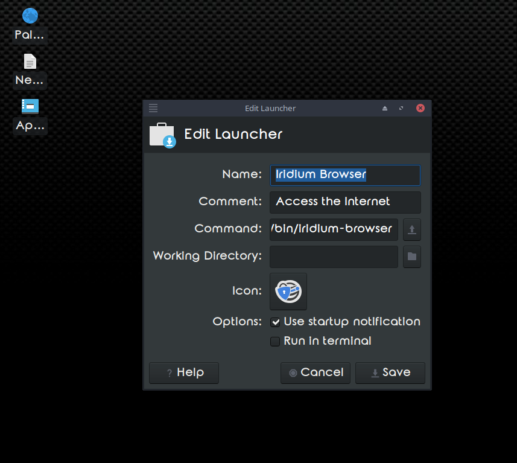Click the Run in terminal label
Viewport: 517px width, 463px height.
(328, 341)
